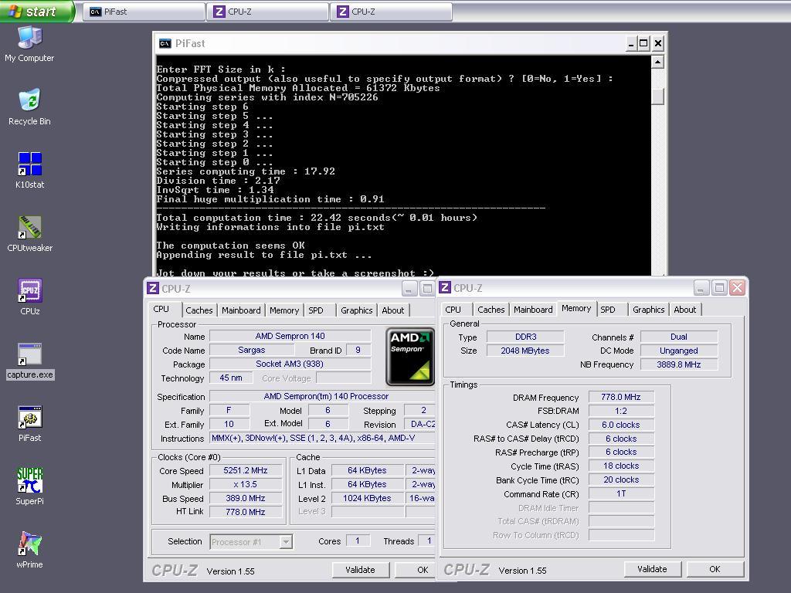The height and width of the screenshot is (593, 791).
Task: Minimize the left CPU-Z window
Action: click(x=409, y=289)
